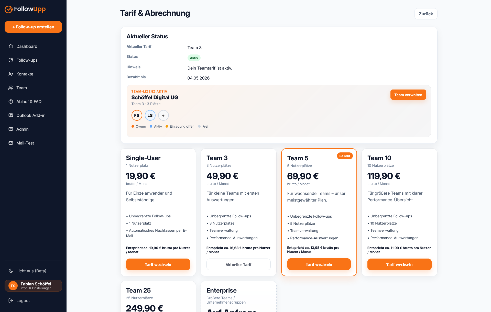Click the Team verwalten button
491x312 pixels.
click(408, 95)
